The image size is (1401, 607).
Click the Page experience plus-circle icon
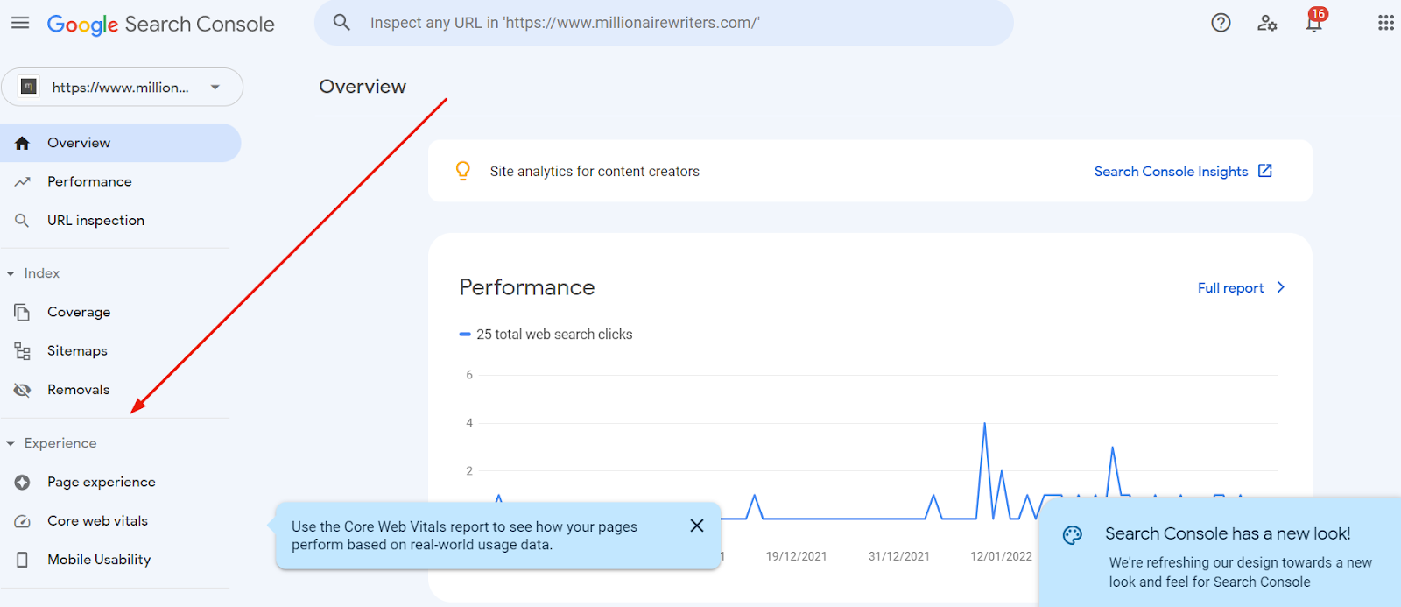pos(23,482)
